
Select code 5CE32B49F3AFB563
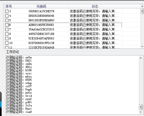tap(41, 38)
